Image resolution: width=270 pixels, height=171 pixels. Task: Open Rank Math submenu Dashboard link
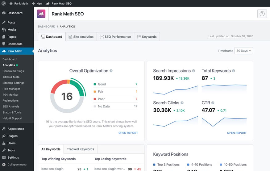(10, 59)
